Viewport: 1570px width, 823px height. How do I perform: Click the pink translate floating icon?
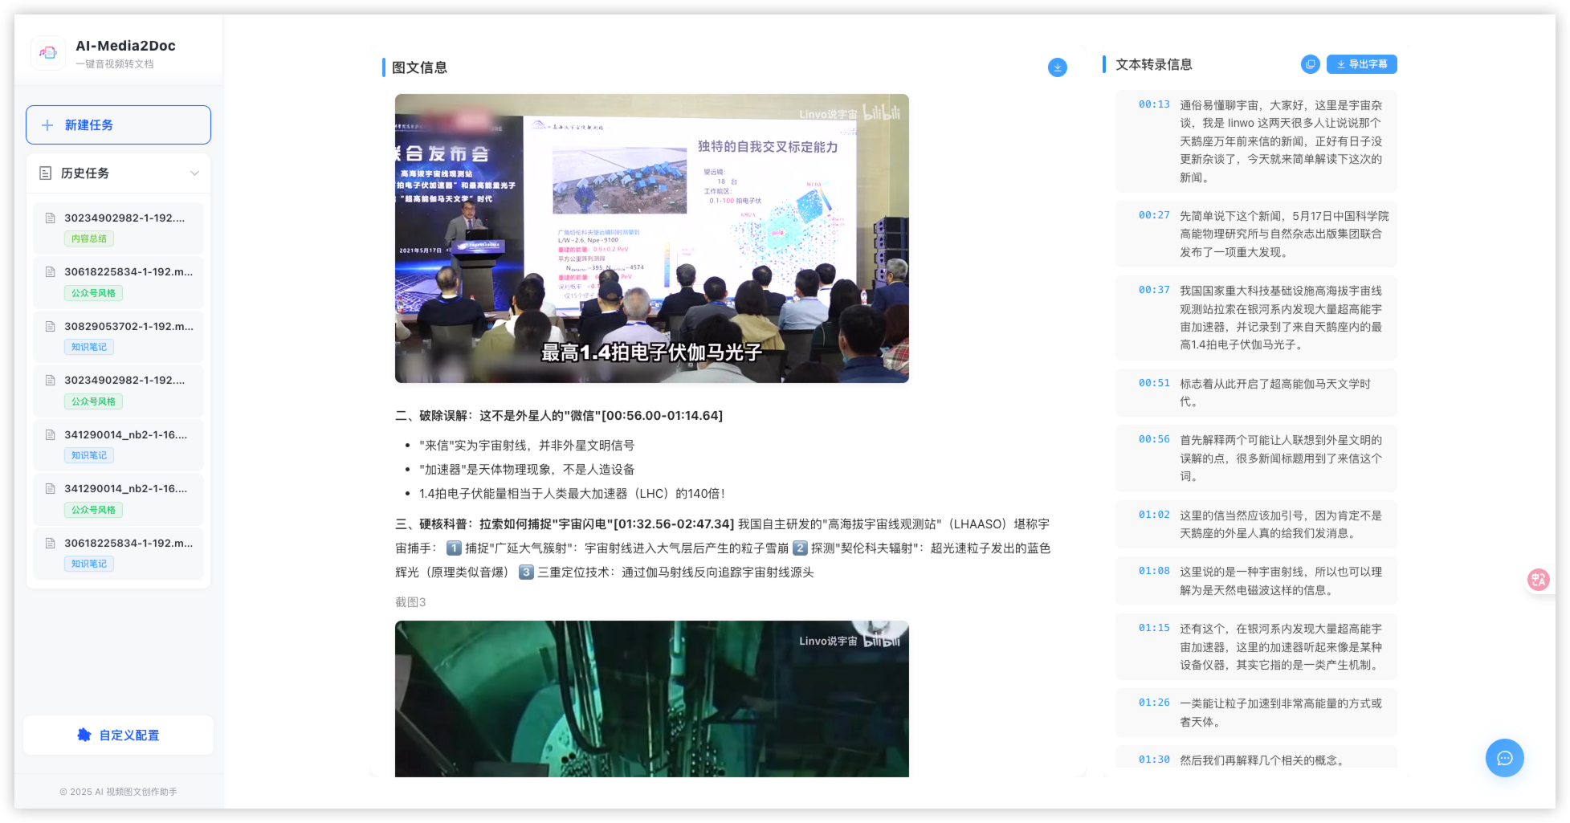click(1538, 580)
